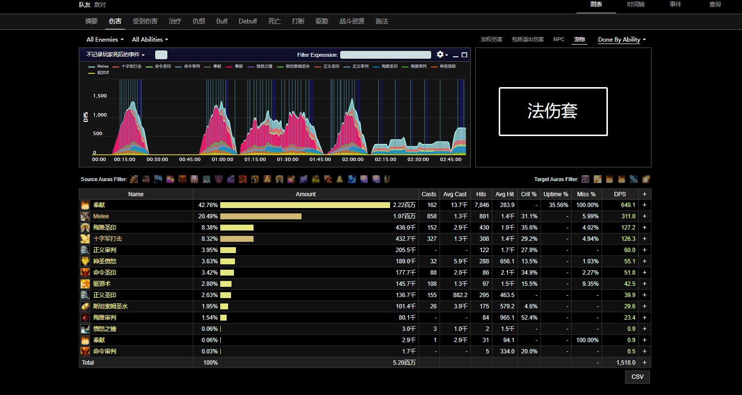Viewport: 742px width, 395px height.
Task: Open the All Abilities dropdown
Action: click(150, 39)
